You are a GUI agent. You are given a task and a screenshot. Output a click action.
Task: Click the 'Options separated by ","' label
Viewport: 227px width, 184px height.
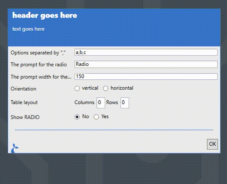38,53
